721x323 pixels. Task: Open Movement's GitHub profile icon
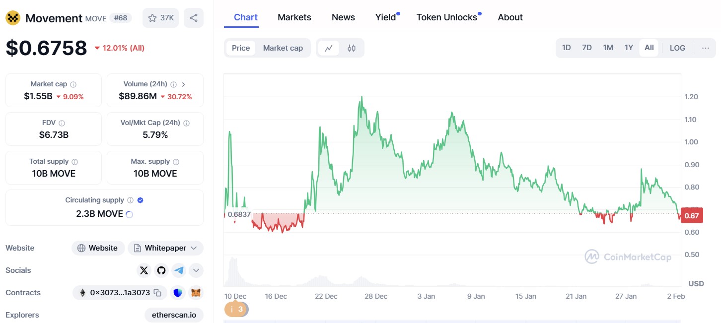(161, 270)
